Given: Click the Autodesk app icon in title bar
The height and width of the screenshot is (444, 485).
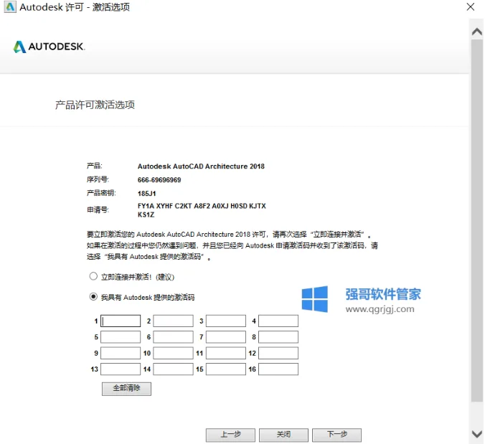Looking at the screenshot, I should click(10, 6).
